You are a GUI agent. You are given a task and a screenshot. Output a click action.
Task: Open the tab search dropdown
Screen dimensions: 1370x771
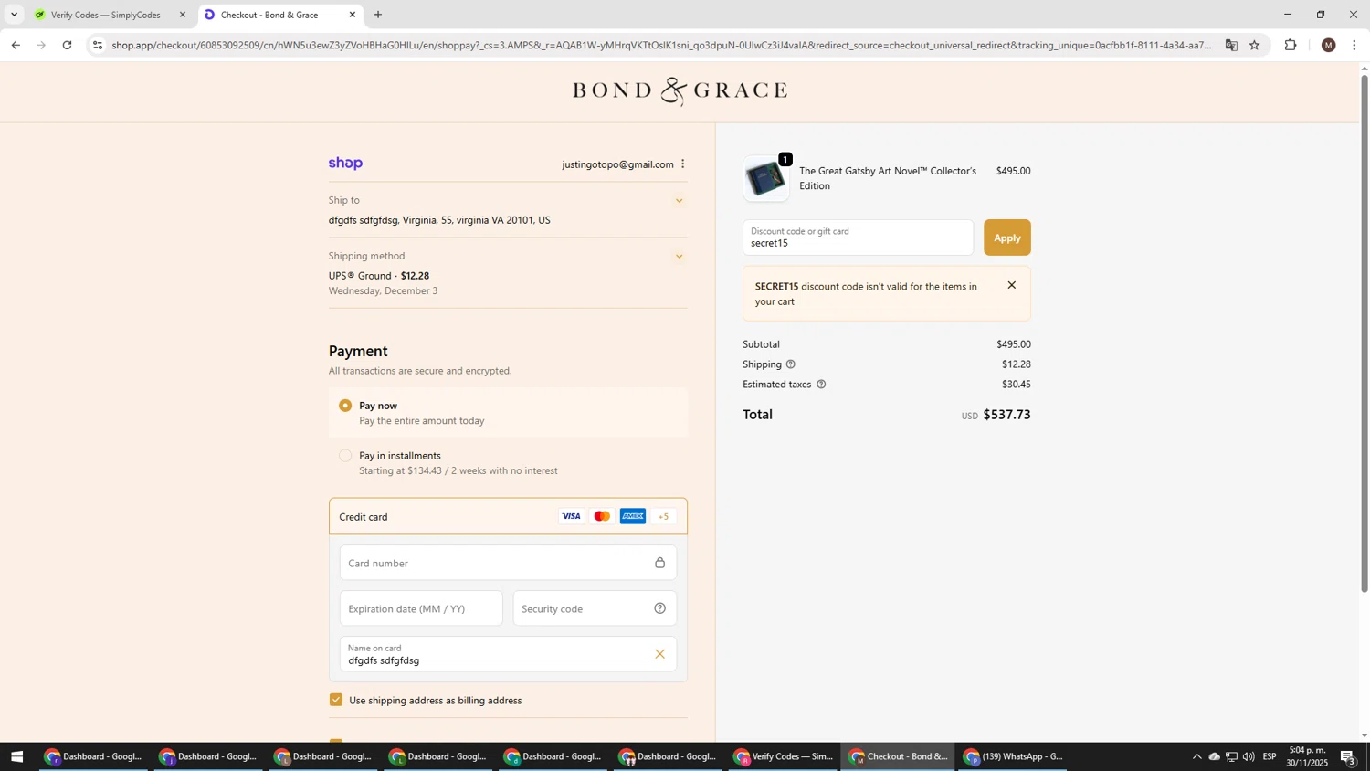[x=14, y=15]
